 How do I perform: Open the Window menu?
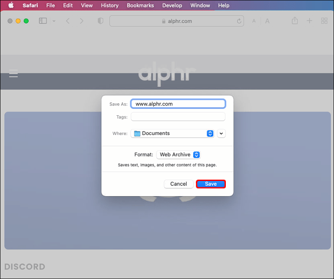pos(200,5)
